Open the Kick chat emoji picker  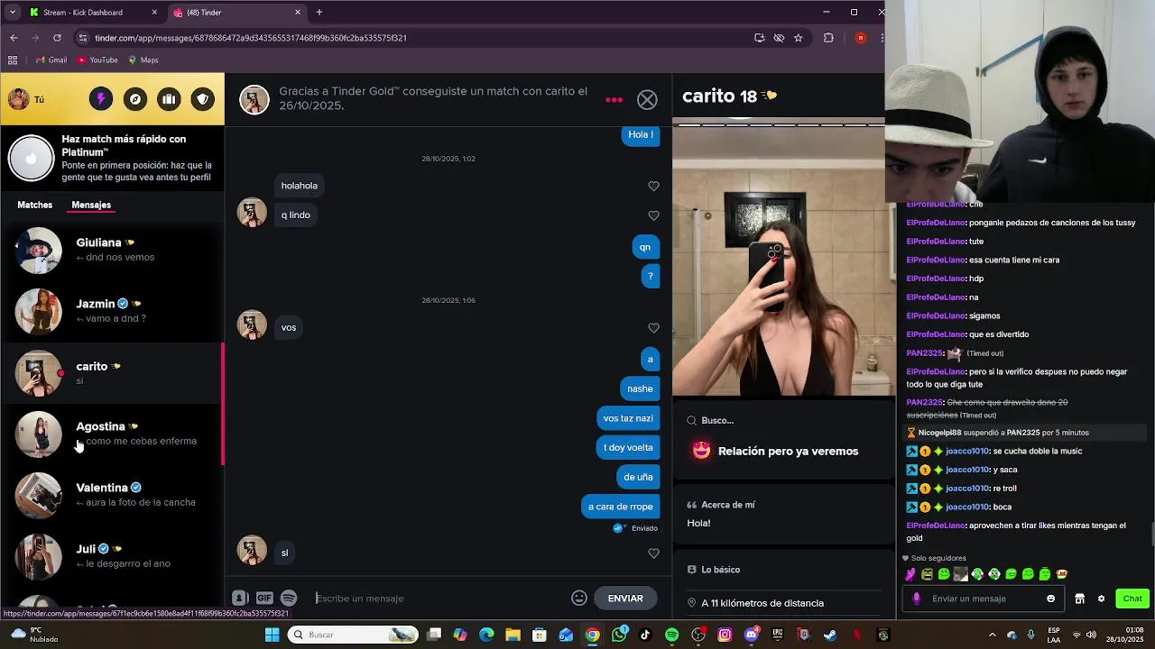[1050, 599]
